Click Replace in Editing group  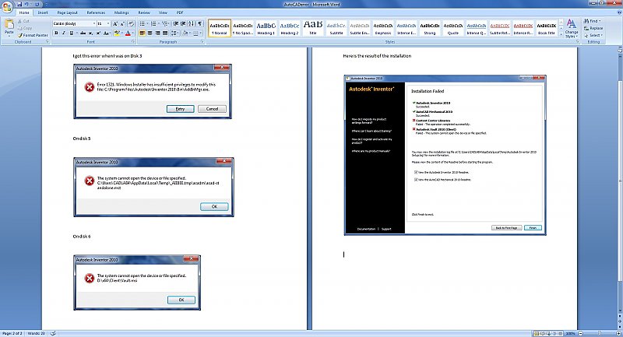point(593,28)
